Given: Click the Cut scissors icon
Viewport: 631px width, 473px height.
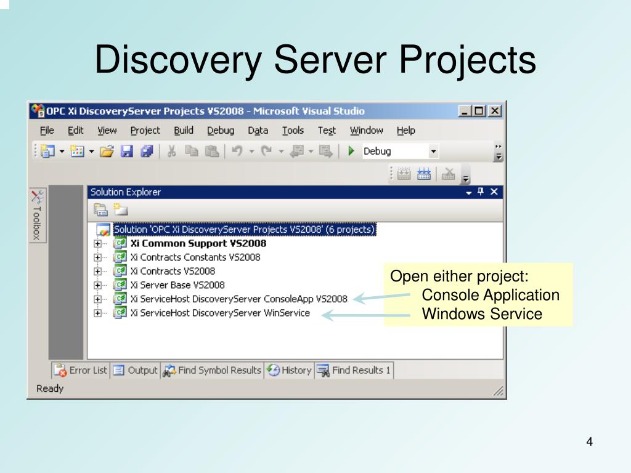Looking at the screenshot, I should 172,152.
